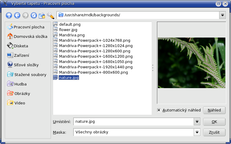The width and height of the screenshot is (231, 144).
Task: Reload the current folder
Action: coord(33,15)
